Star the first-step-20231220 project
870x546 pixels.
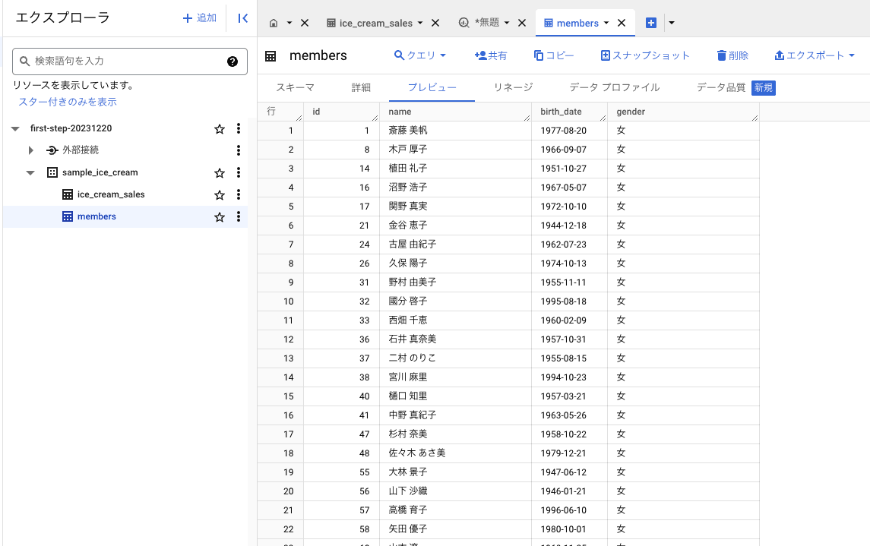220,129
